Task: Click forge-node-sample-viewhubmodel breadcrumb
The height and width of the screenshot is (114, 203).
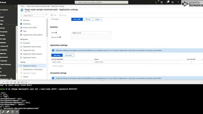Action: click(45, 6)
